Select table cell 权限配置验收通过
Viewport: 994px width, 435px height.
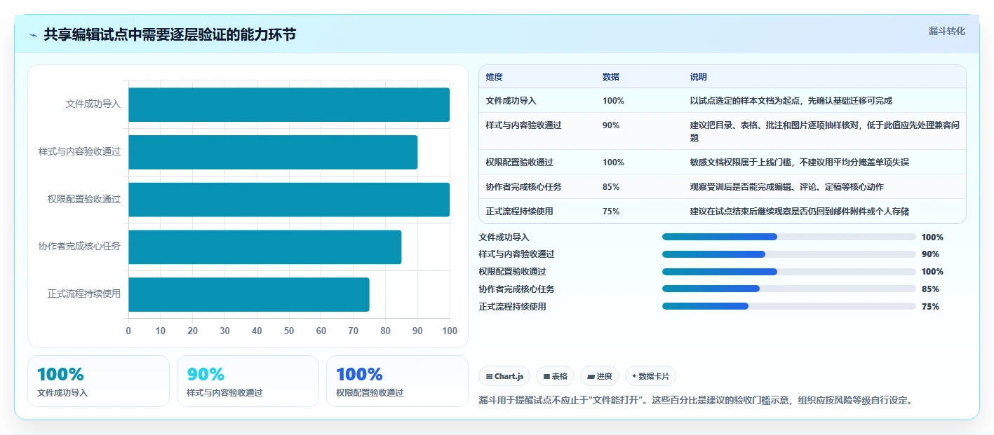(520, 163)
